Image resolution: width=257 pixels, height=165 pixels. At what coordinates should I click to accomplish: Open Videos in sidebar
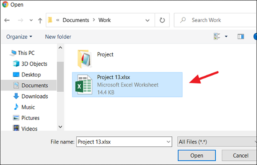(29, 129)
